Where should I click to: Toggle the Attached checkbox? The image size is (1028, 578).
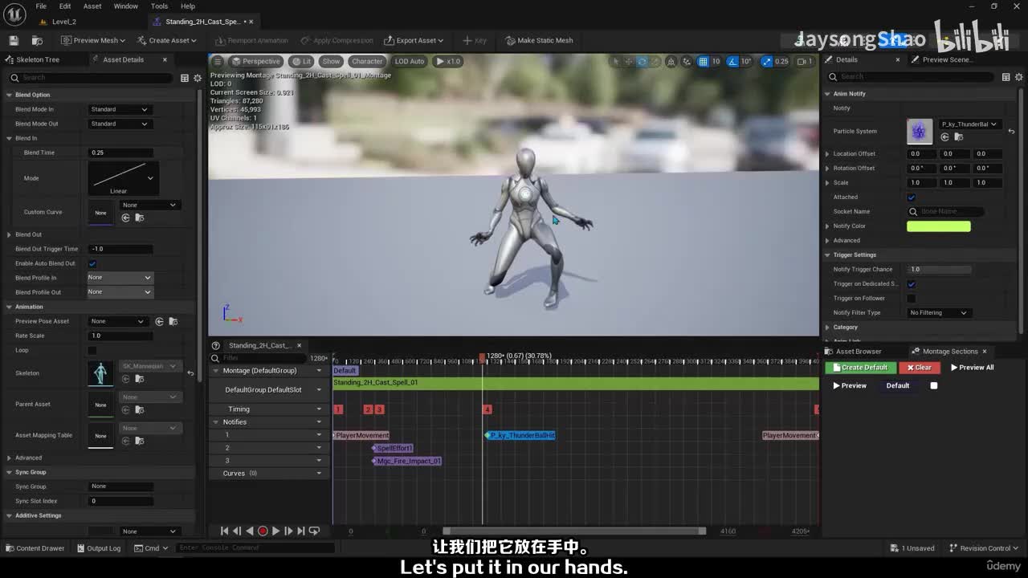911,197
